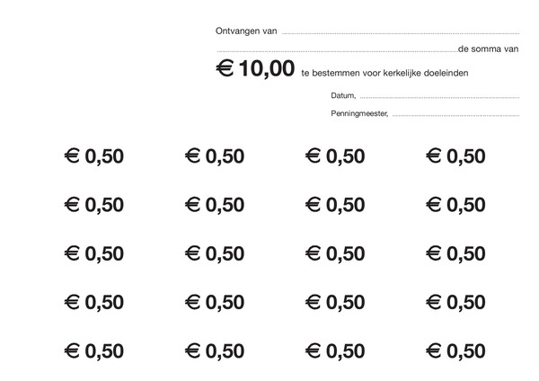The image size is (539, 381).
Task: Select the € 0,50 coupon in top-right corner
Action: point(455,156)
